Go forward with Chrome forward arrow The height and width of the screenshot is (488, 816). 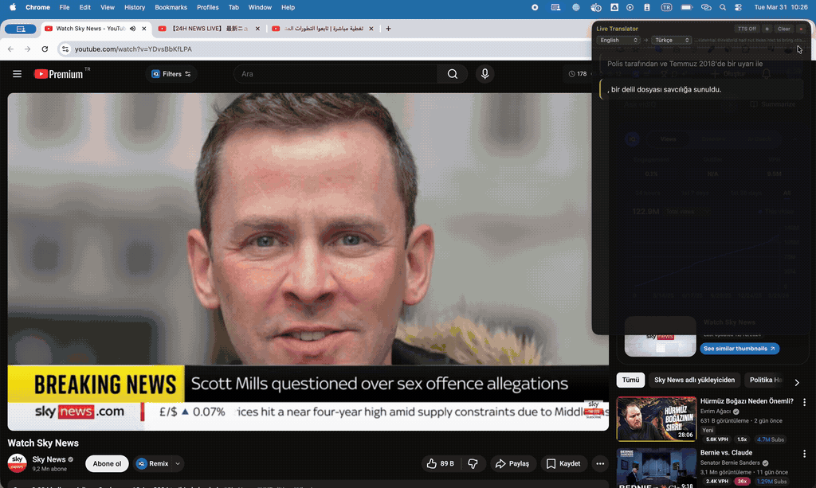pos(28,49)
